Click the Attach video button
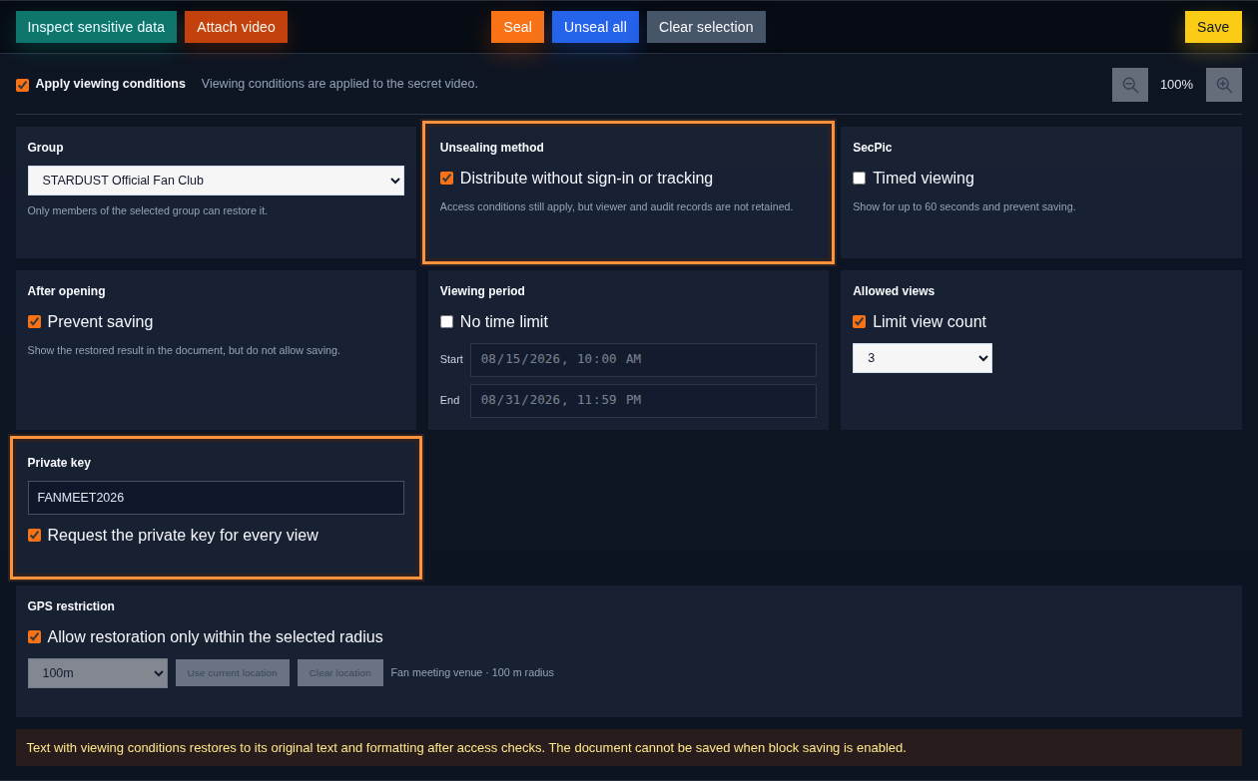Viewport: 1258px width, 781px height. coord(236,27)
